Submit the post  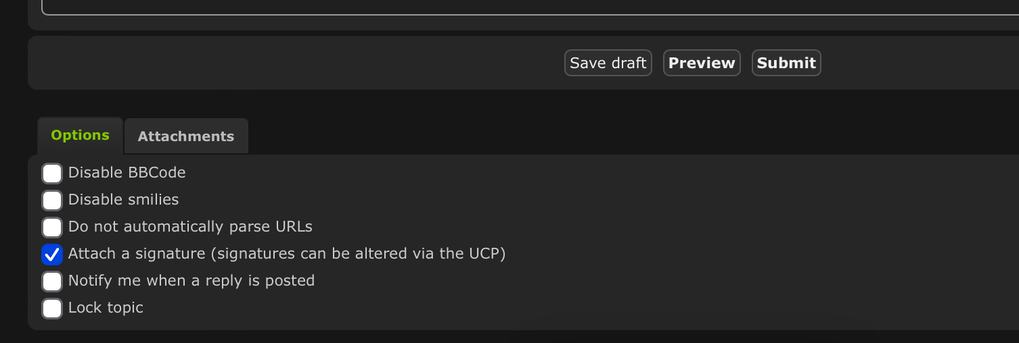pos(786,63)
